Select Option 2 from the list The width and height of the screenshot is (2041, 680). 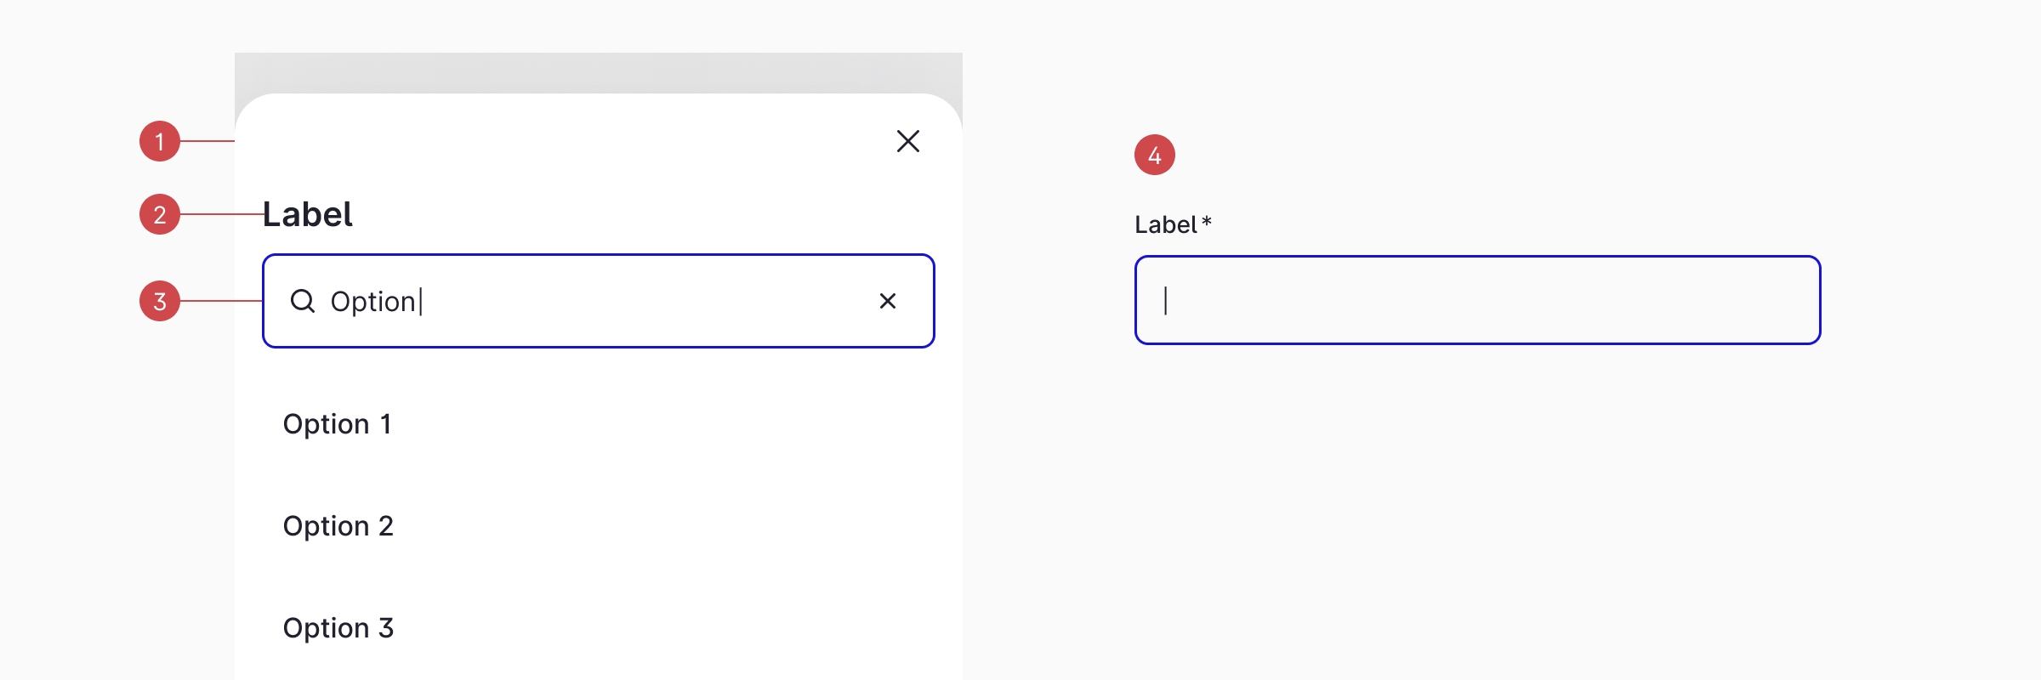click(338, 525)
